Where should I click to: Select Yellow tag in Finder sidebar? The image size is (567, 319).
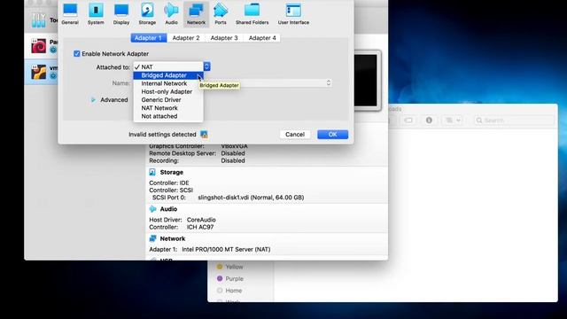point(234,267)
